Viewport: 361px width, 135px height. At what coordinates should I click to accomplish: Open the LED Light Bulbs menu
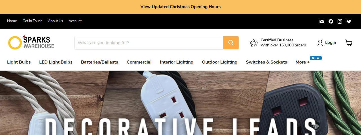(x=56, y=62)
